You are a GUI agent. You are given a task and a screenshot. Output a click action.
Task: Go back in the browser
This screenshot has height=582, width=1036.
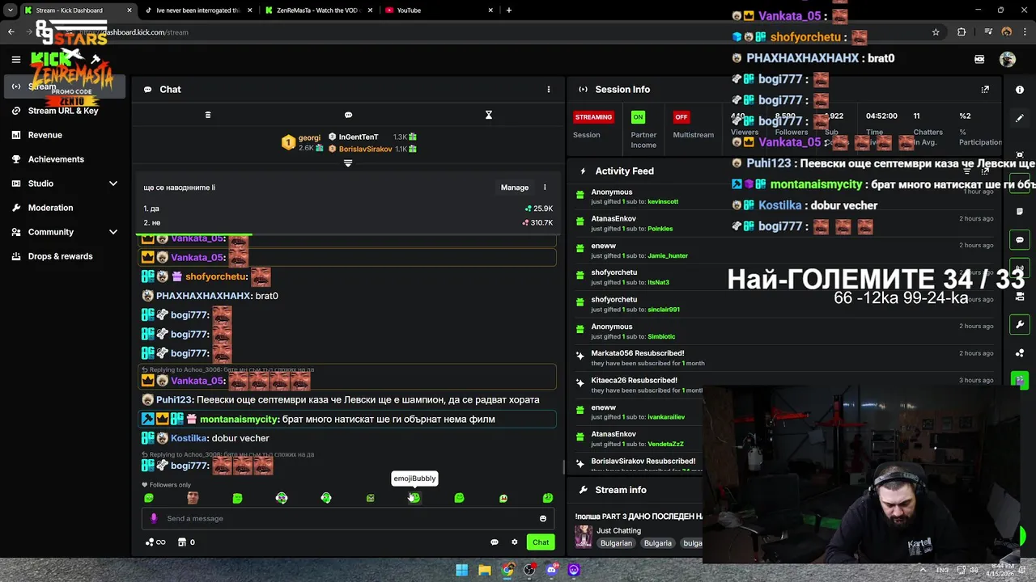pos(11,32)
